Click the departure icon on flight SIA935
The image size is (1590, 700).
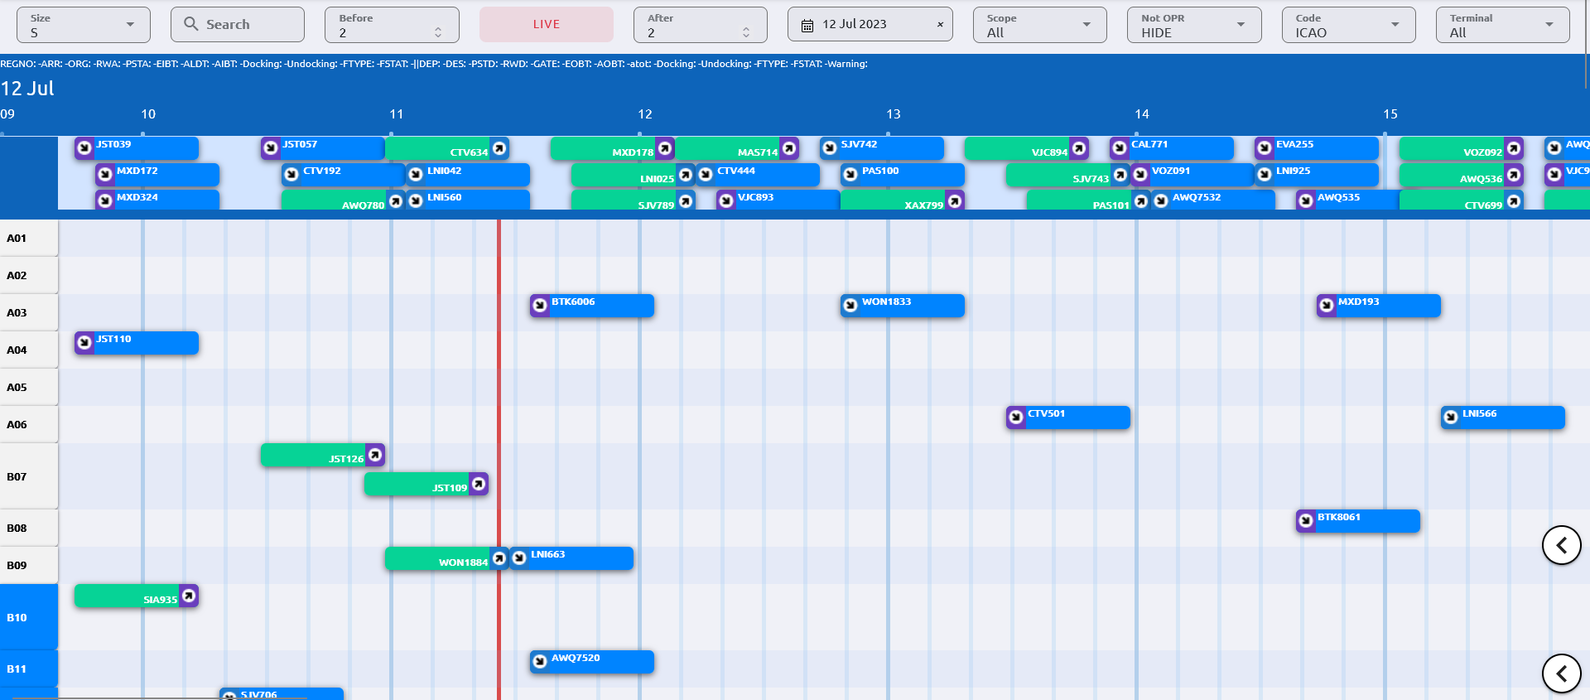click(189, 596)
